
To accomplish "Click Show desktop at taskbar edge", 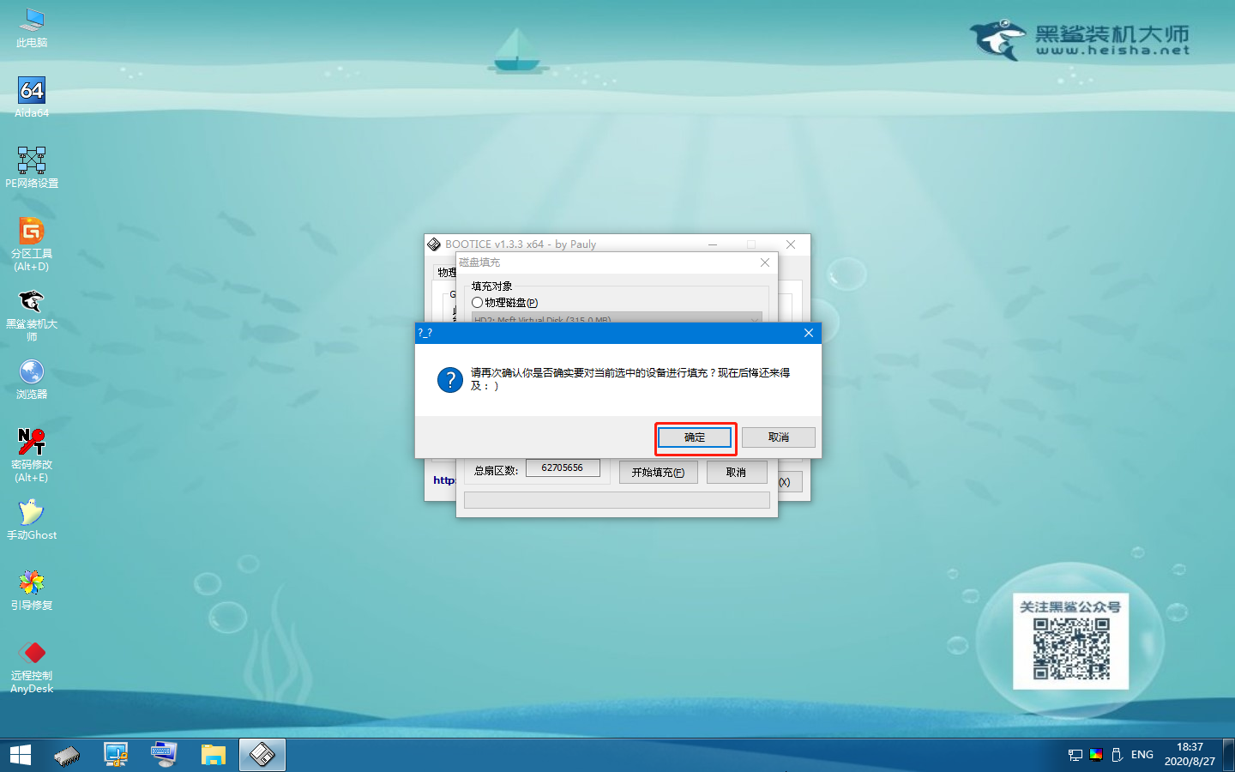I will (x=1230, y=755).
